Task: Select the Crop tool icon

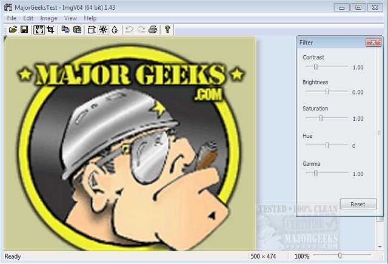Action: (51, 30)
